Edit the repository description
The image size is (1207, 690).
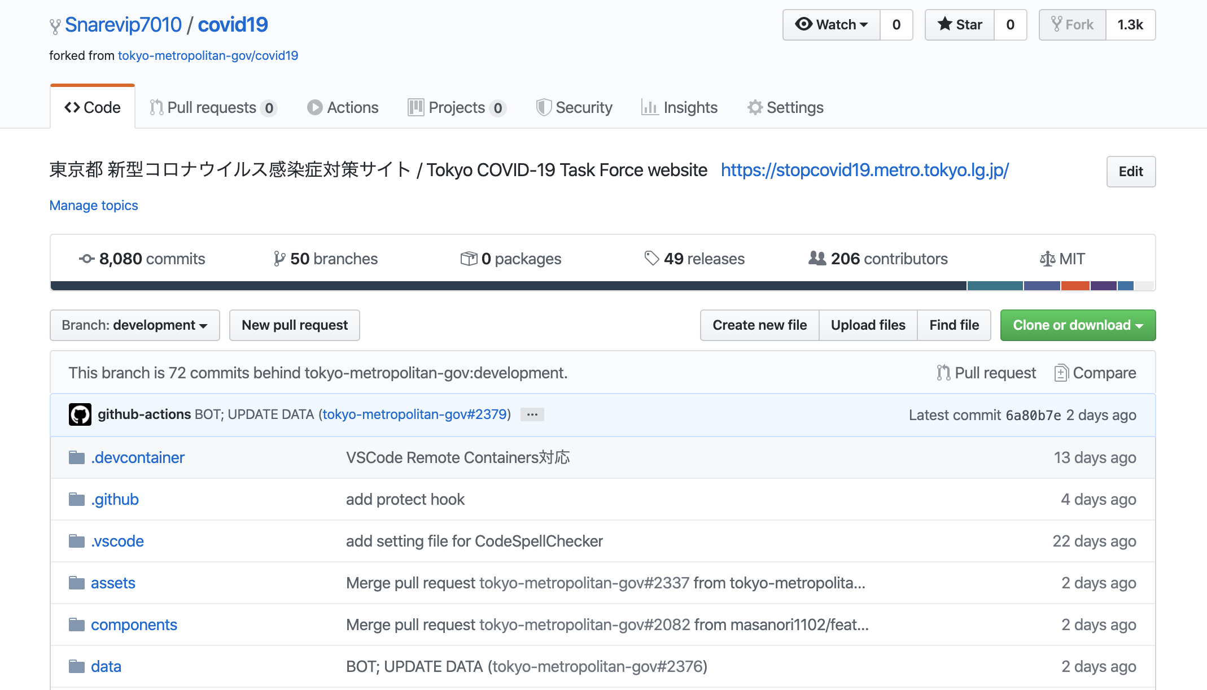click(x=1131, y=172)
